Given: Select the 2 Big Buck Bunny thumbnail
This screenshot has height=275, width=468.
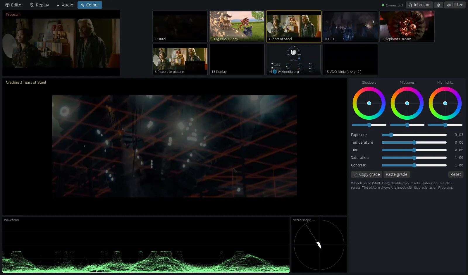Looking at the screenshot, I should pos(237,27).
